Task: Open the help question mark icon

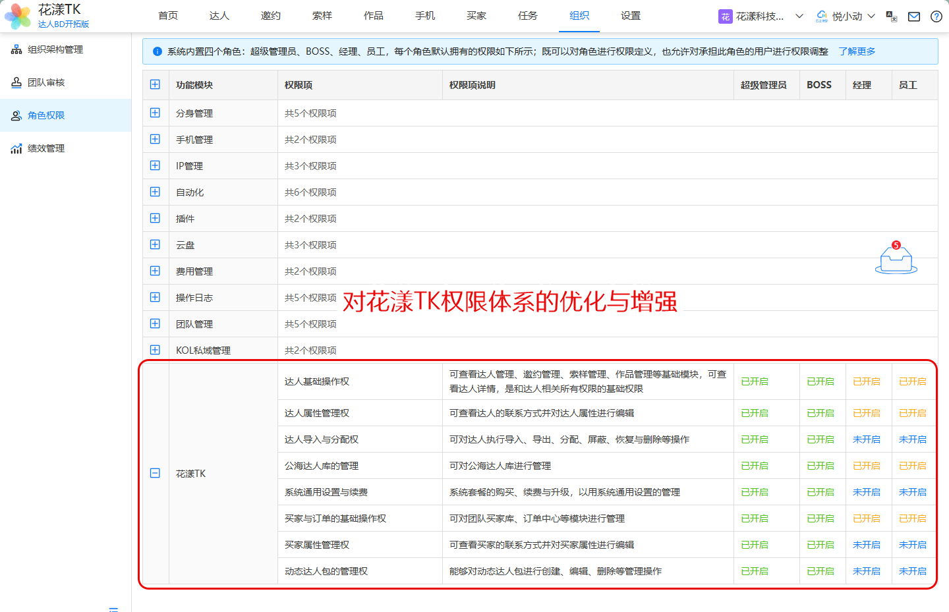Action: [936, 16]
